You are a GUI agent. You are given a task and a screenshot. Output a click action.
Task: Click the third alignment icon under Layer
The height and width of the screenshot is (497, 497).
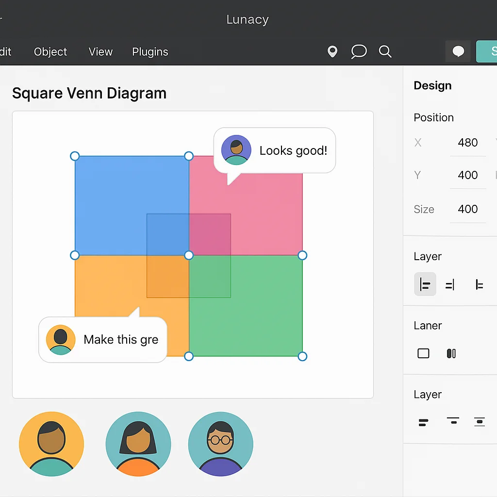(480, 284)
